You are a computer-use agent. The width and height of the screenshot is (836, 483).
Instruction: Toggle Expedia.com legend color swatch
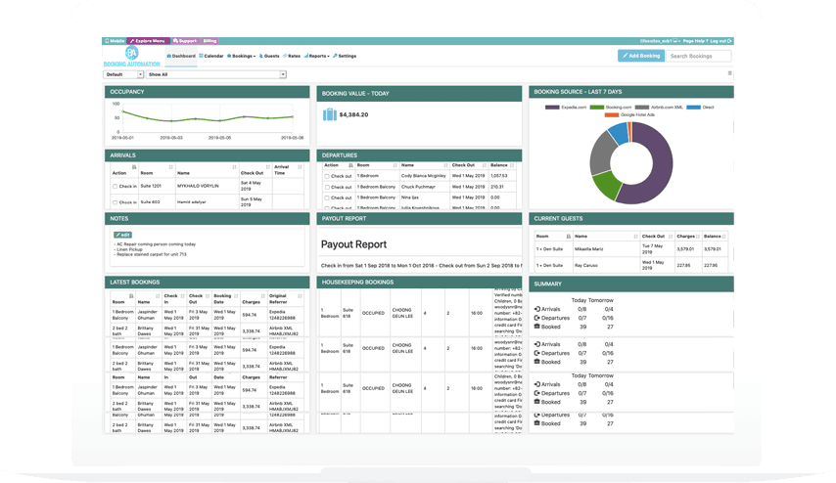(554, 106)
